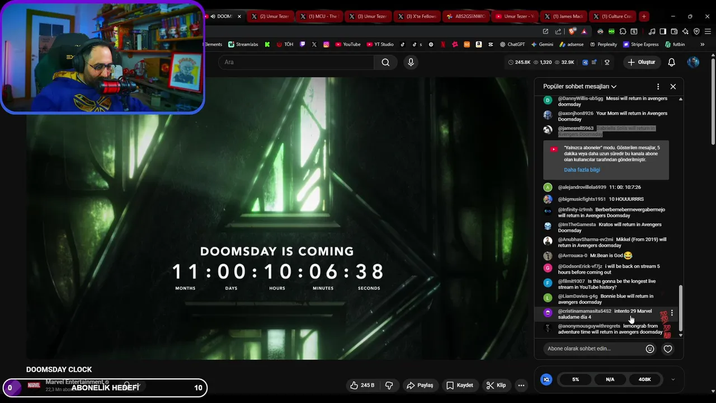Open the browser main hamburger menu
The width and height of the screenshot is (716, 403).
(x=708, y=31)
